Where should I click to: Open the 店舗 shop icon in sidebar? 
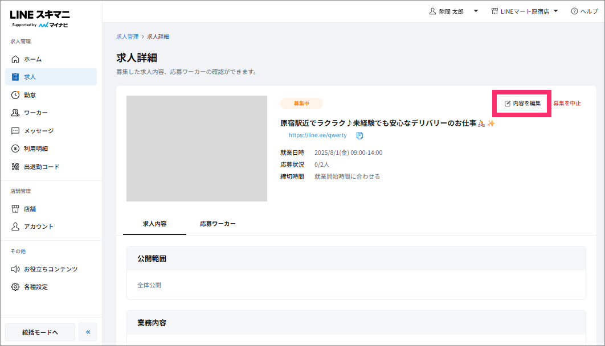pyautogui.click(x=15, y=209)
